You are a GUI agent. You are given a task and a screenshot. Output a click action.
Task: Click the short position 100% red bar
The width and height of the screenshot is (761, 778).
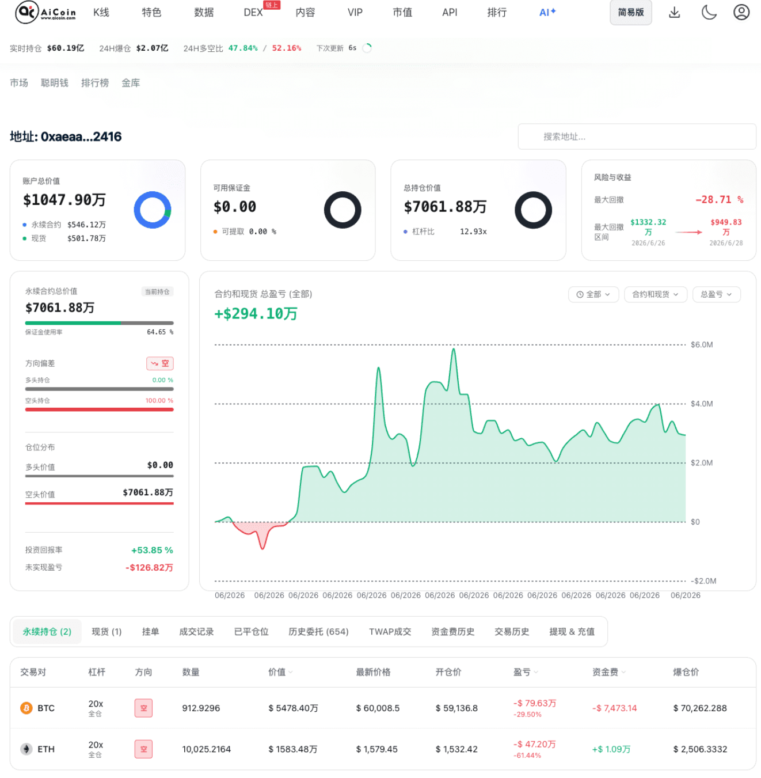click(x=99, y=409)
